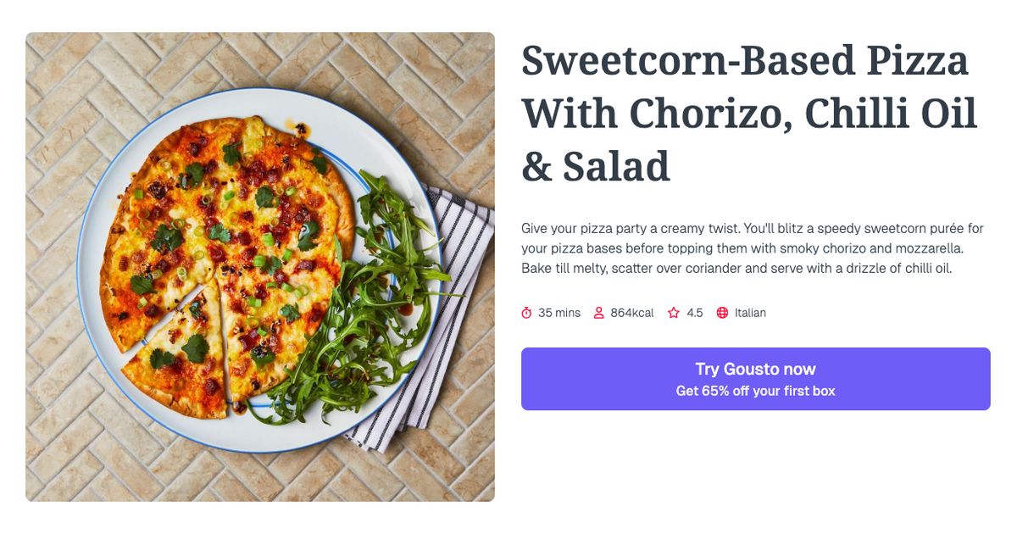Click the Try Gousto now button
Screen dimensions: 1017x534
(755, 379)
